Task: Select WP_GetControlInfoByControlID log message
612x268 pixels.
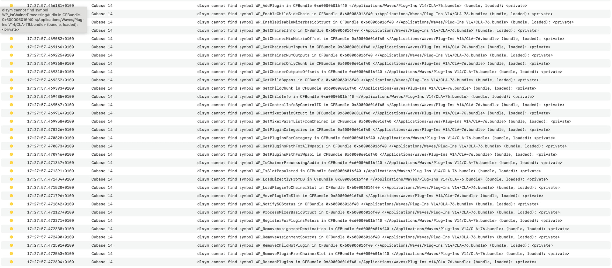Action: (x=381, y=105)
